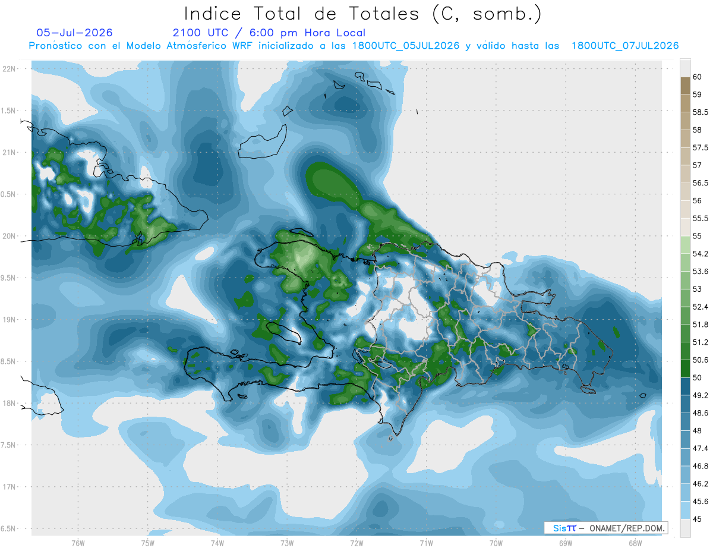Click the legend value '54.2'
This screenshot has width=713, height=551.
[700, 254]
